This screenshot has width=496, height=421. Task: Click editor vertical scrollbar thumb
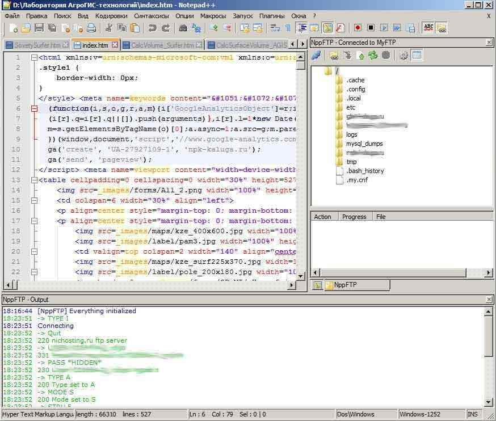(x=301, y=65)
